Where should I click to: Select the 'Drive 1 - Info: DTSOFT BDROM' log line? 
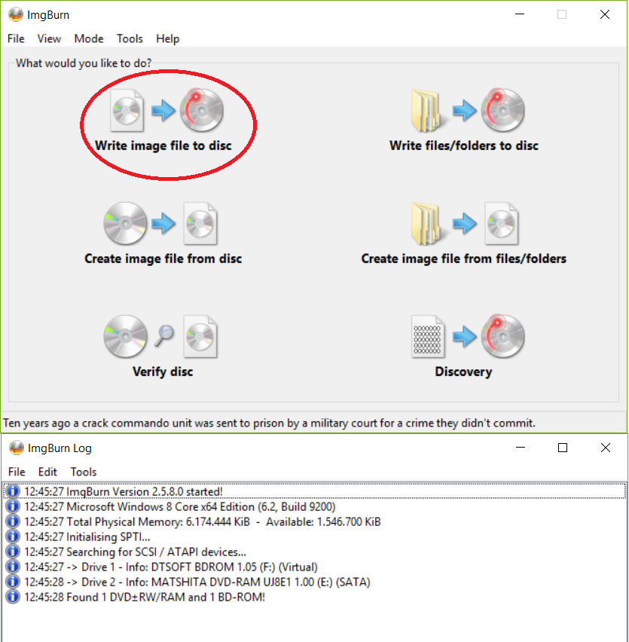tap(314, 567)
